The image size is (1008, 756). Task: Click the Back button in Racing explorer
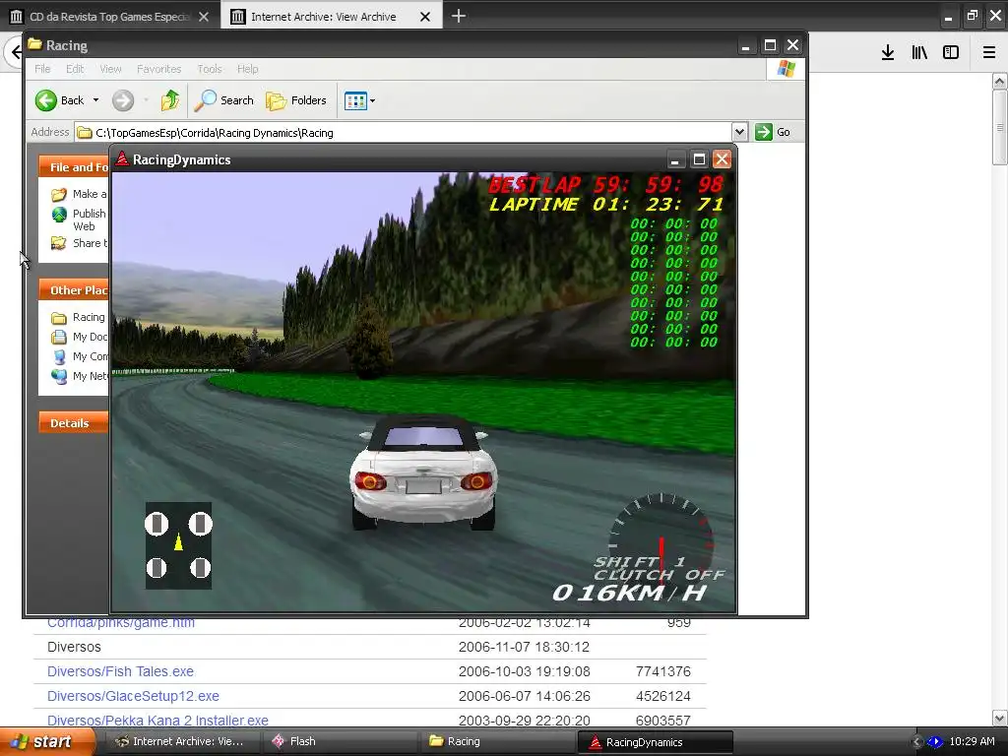coord(59,100)
